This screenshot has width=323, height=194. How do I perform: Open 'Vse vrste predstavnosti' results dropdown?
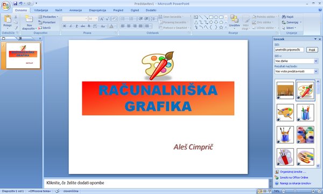click(x=316, y=71)
